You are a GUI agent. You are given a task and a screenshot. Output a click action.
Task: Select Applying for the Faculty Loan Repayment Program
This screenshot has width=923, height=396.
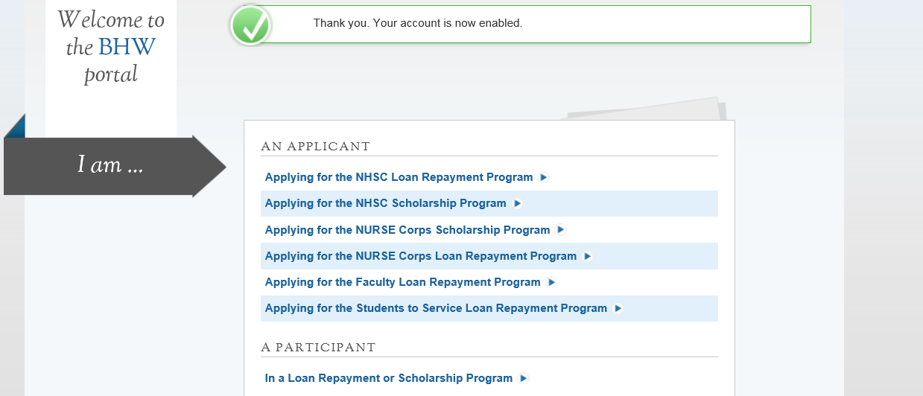point(402,282)
